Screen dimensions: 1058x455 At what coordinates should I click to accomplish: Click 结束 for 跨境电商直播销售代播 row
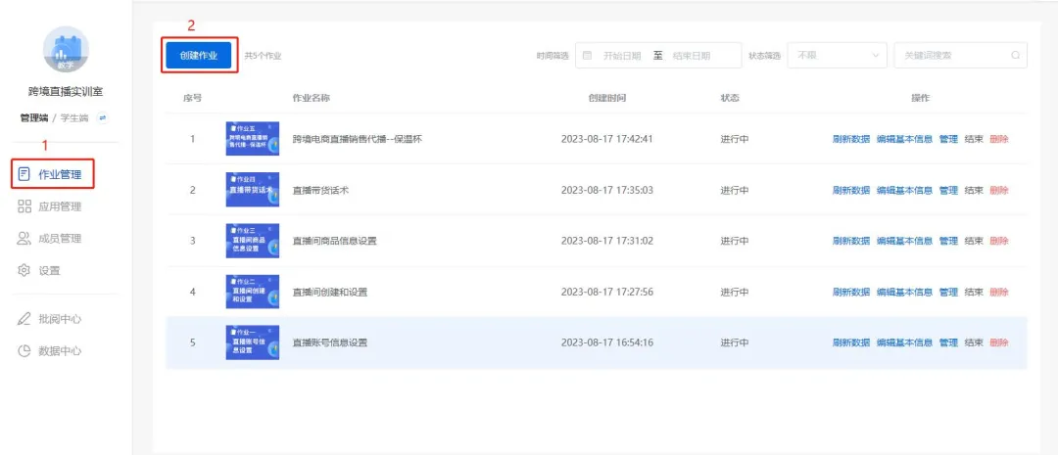tap(974, 139)
